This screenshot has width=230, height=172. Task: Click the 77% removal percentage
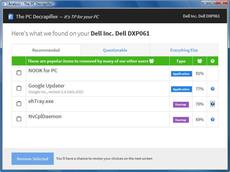200,89
